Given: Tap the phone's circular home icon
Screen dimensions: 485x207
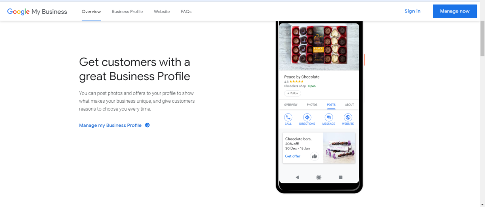Looking at the screenshot, I should point(319,177).
